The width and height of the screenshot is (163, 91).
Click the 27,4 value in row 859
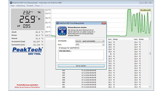point(110,80)
